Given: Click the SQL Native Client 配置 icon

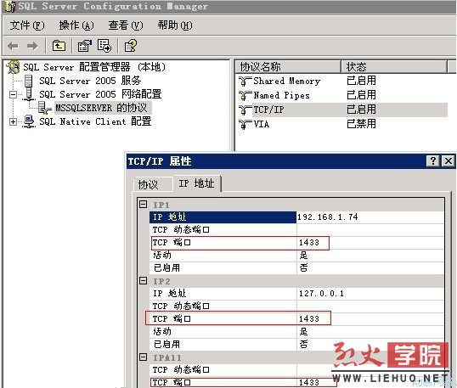Looking at the screenshot, I should tap(29, 121).
